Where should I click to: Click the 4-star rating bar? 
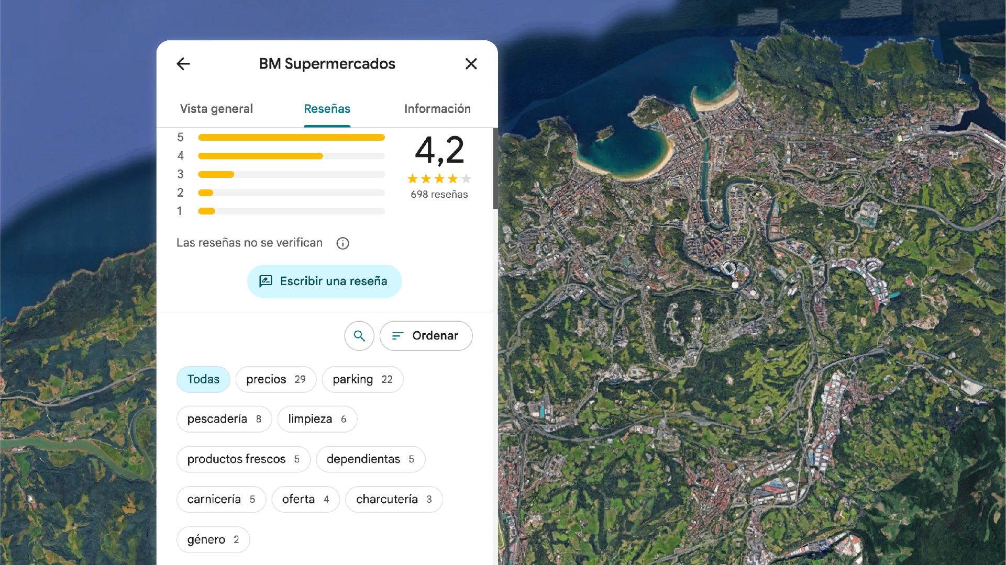(x=291, y=156)
